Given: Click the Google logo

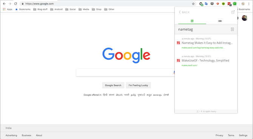Looking at the screenshot, I should 126,55.
